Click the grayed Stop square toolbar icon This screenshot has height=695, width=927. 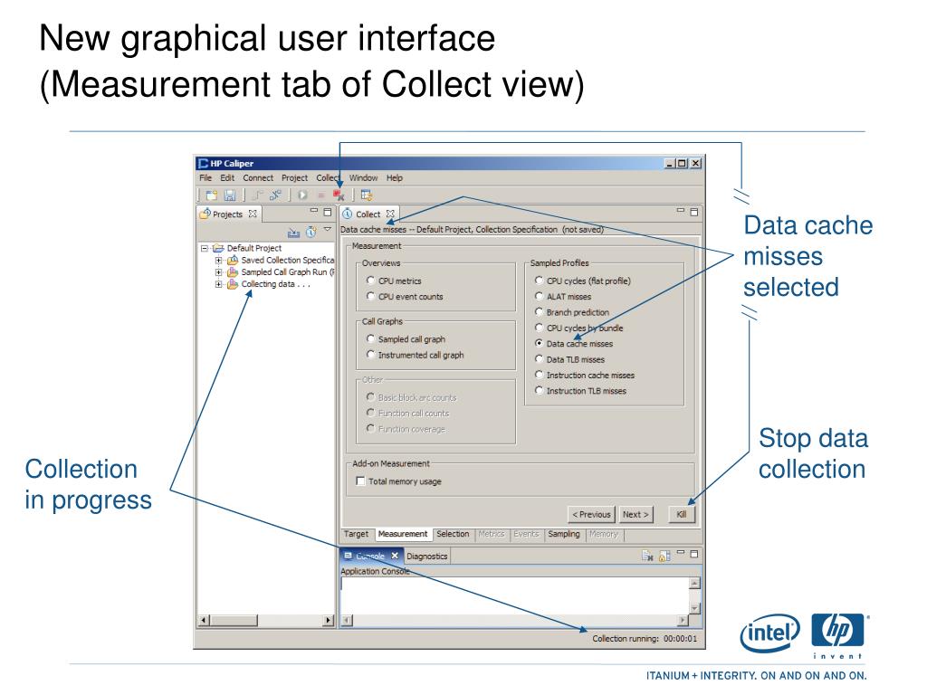click(x=321, y=195)
